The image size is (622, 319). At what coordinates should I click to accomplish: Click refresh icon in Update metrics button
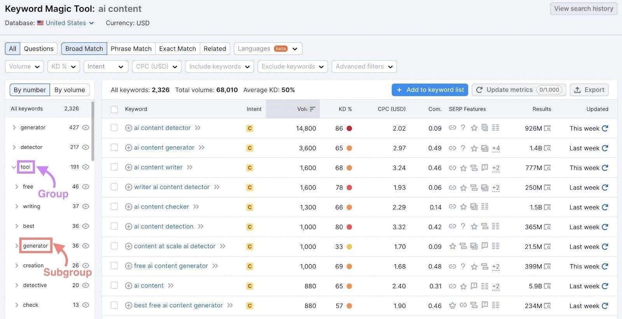coord(479,90)
